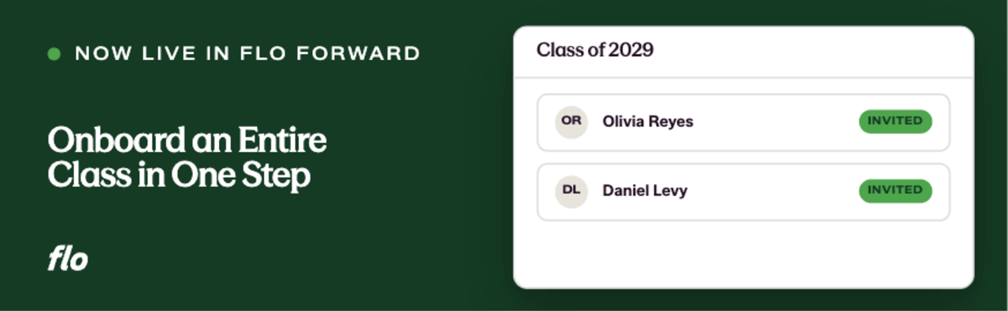Select the OR avatar for Olivia Reyes
This screenshot has height=311, width=1008.
tap(571, 121)
